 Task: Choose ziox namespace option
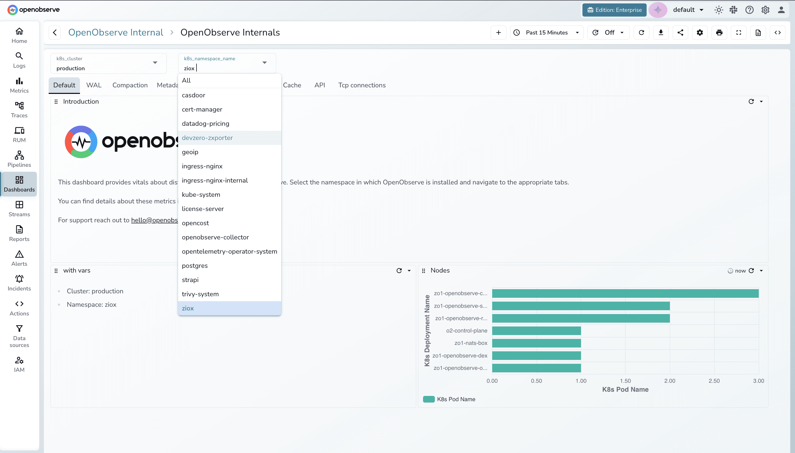coord(230,308)
